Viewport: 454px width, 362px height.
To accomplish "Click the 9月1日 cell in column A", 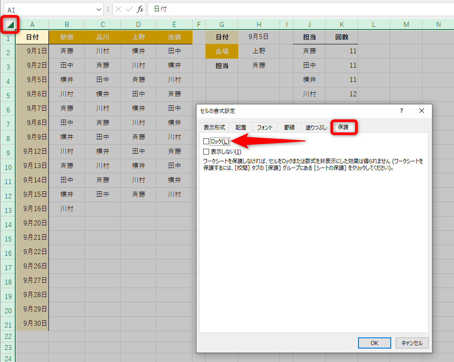I will 32,51.
